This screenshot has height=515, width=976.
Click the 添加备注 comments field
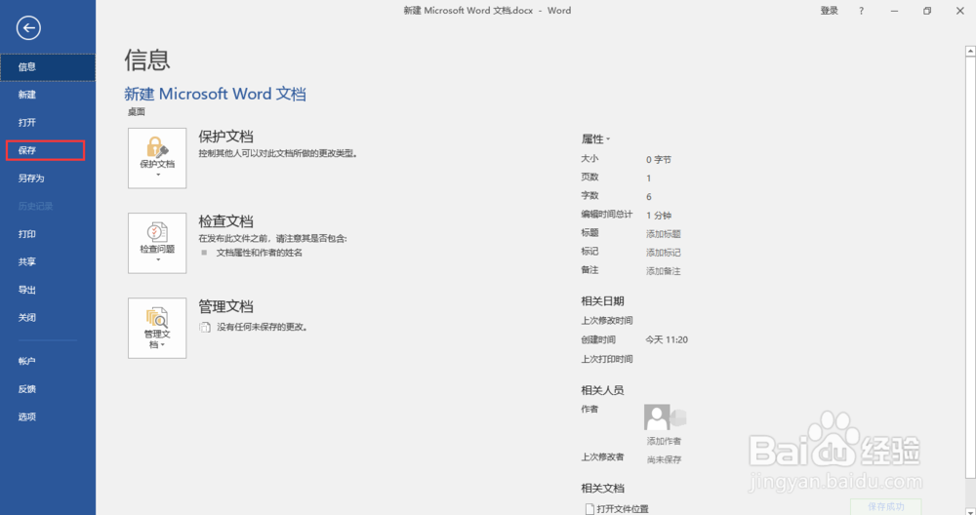tap(664, 271)
